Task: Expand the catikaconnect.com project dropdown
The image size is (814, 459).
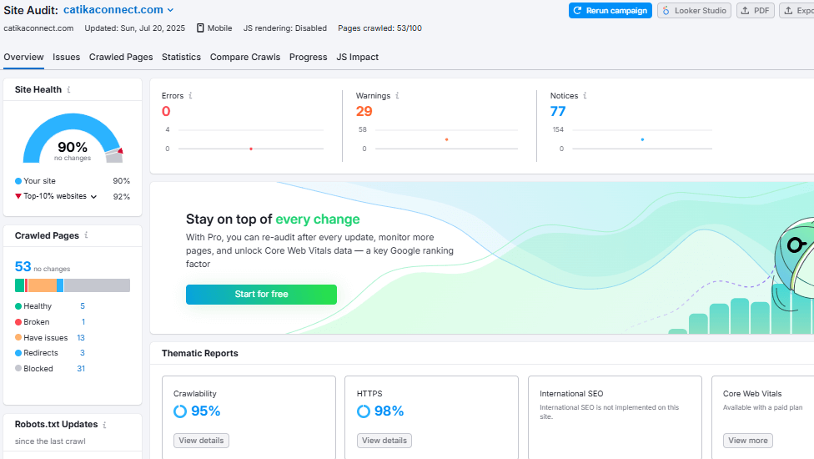Action: [170, 10]
